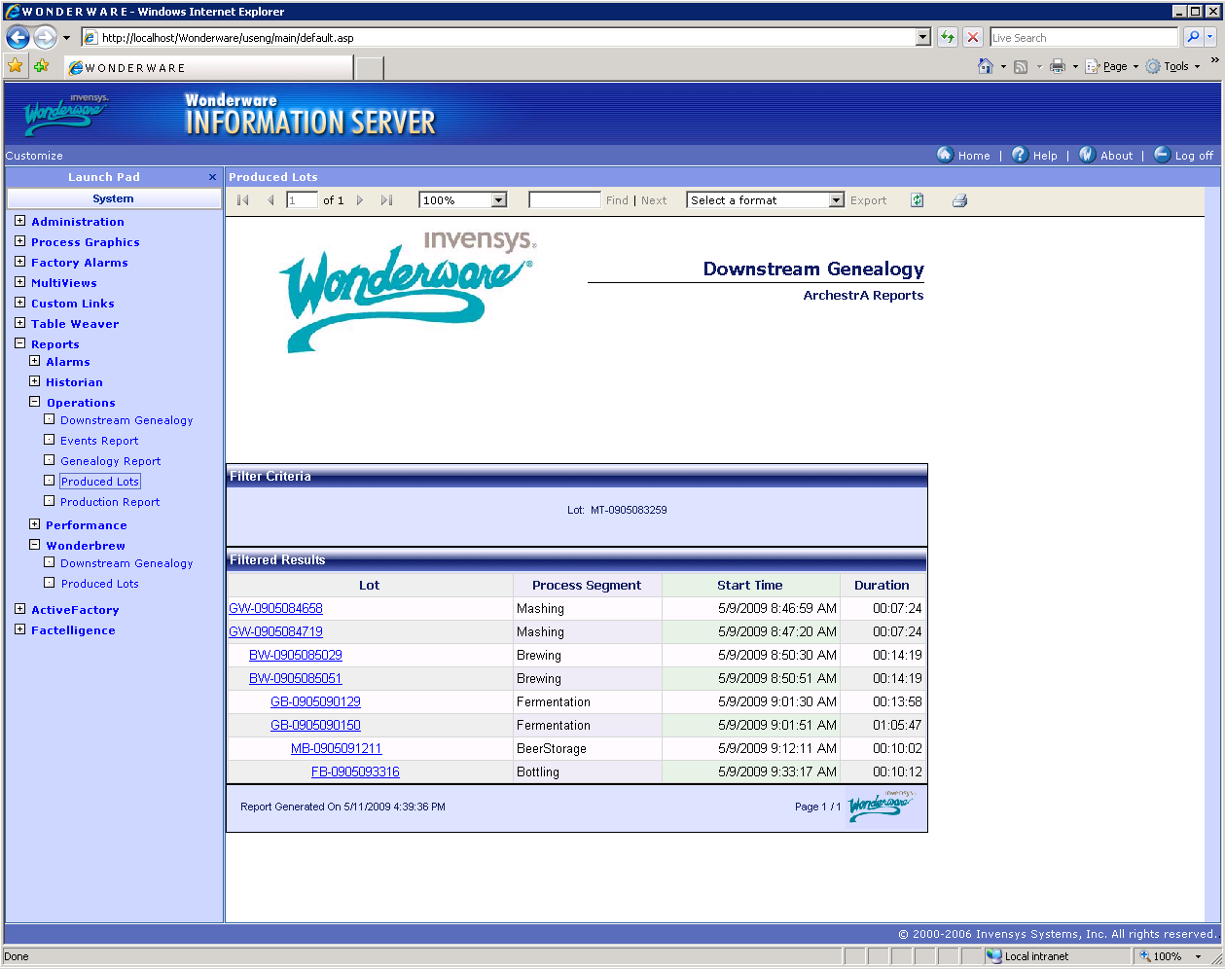Open status bar zoom level dropdown
This screenshot has width=1225, height=969.
click(x=1199, y=956)
